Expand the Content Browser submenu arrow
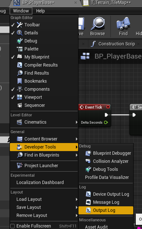The image size is (142, 229). click(77, 139)
